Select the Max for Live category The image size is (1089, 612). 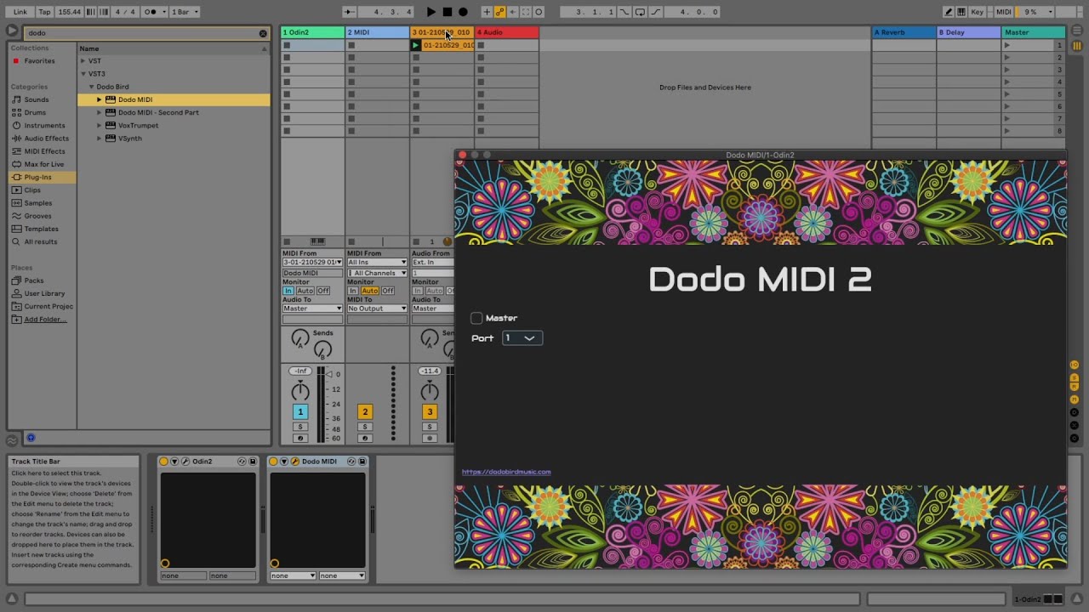coord(44,164)
